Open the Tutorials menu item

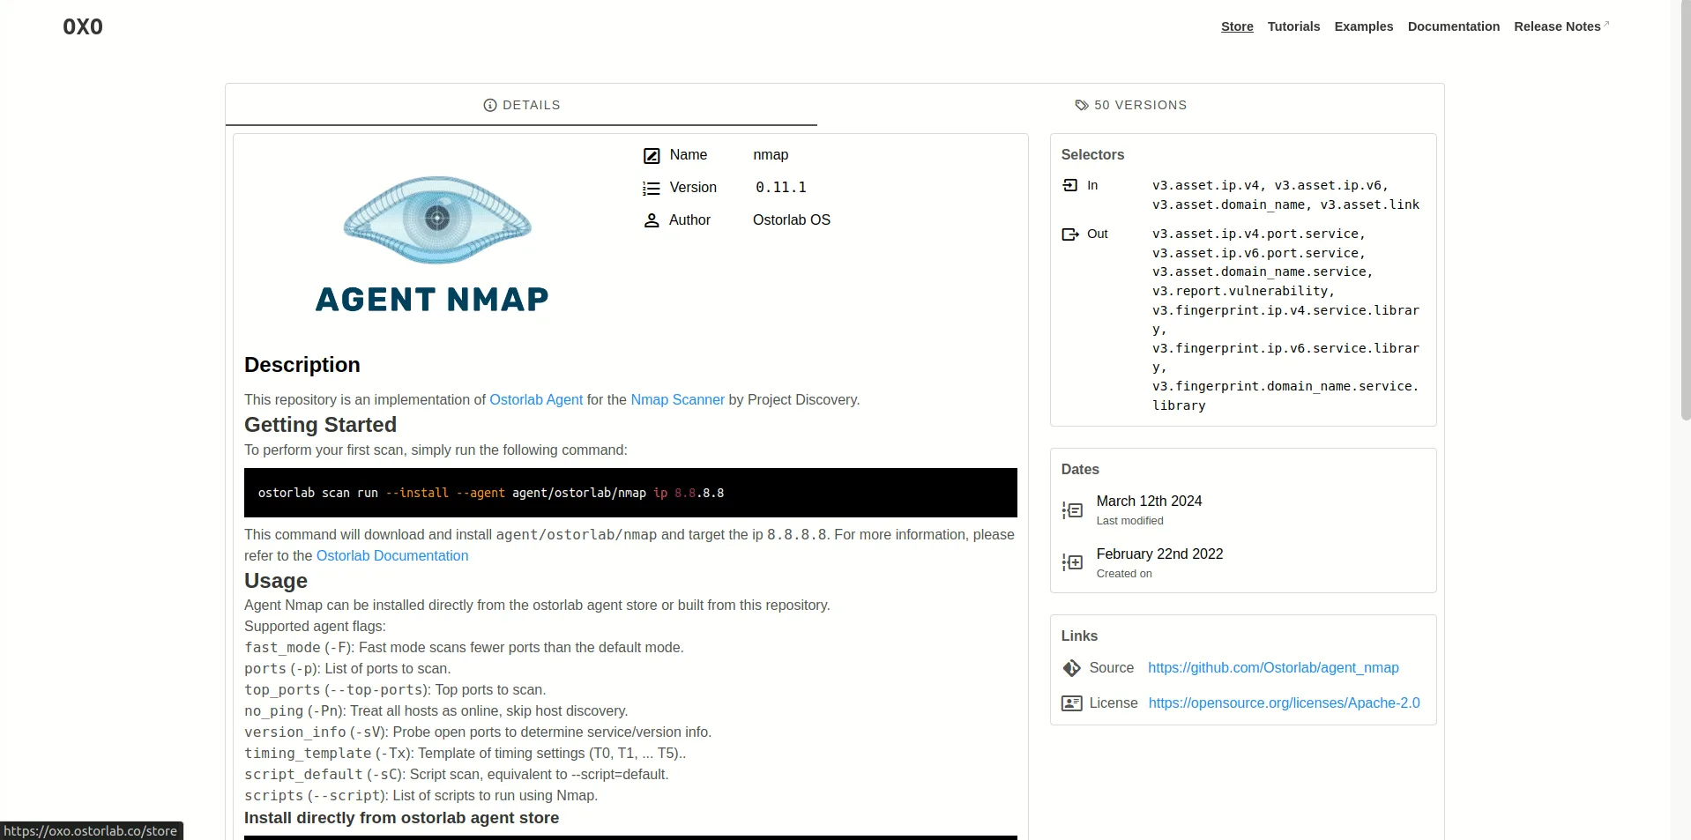[x=1292, y=26]
